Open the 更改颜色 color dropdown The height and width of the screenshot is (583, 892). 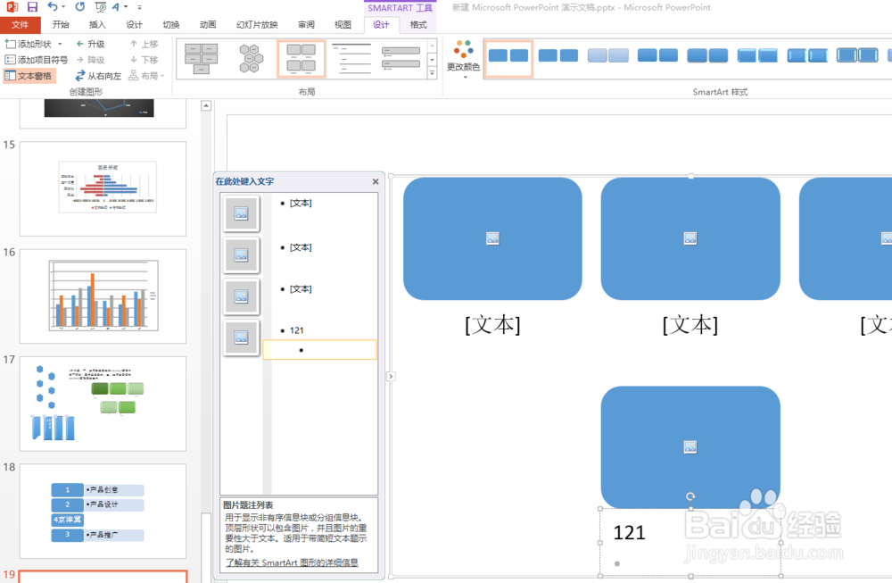click(x=463, y=59)
